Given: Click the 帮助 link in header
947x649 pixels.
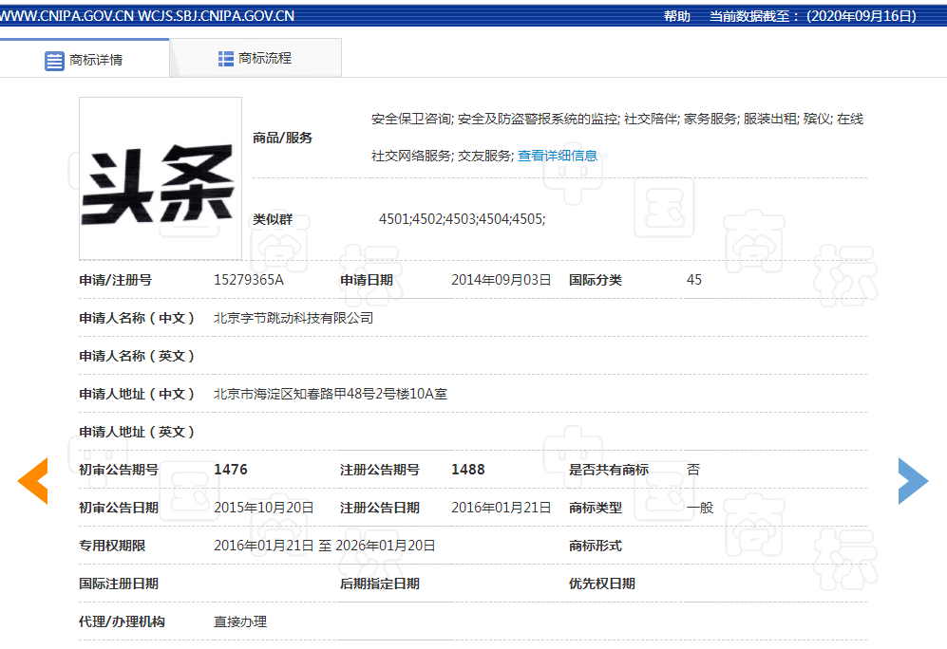Looking at the screenshot, I should point(676,16).
